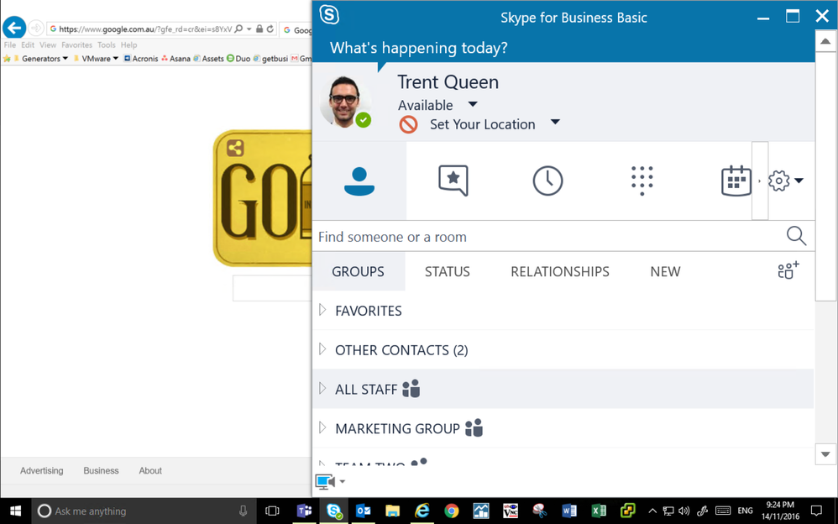
Task: Open Microsoft Teams from the taskbar
Action: tap(304, 511)
